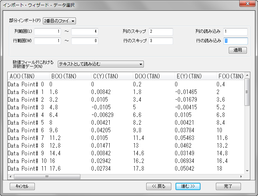Image resolution: width=258 pixels, height=196 pixels.
Task: Close the import wizard window
Action: pyautogui.click(x=247, y=3)
